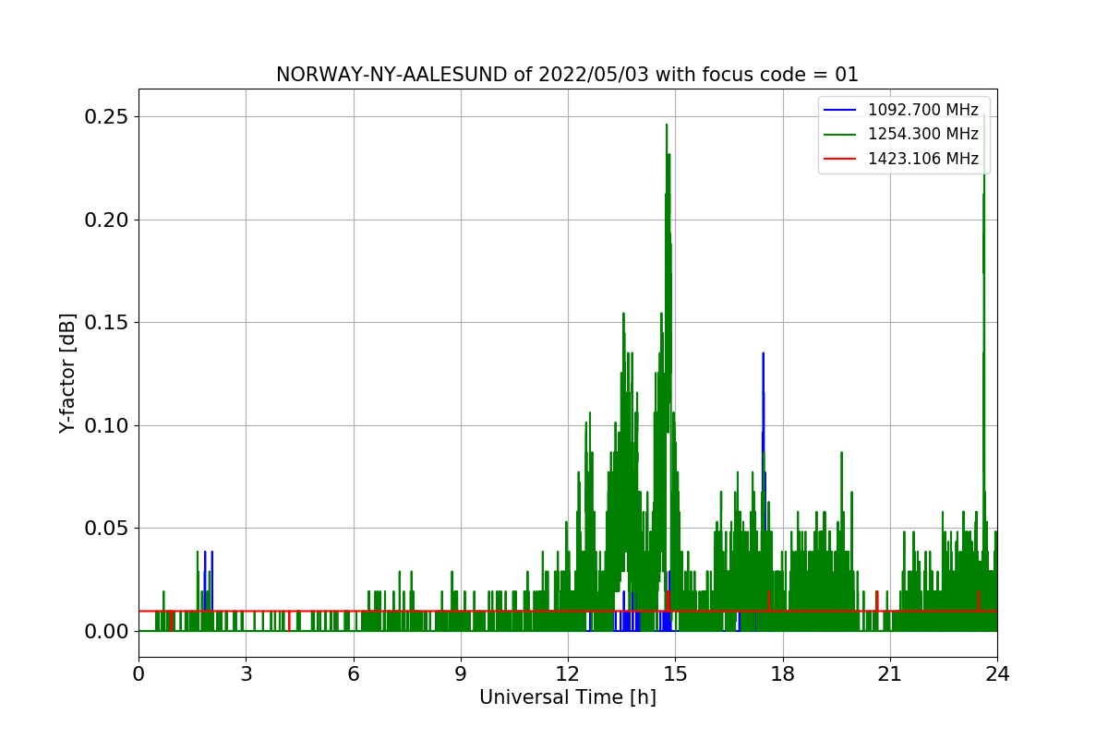Image resolution: width=1108 pixels, height=738 pixels.
Task: Click the 12 x-axis tick label
Action: 568,673
